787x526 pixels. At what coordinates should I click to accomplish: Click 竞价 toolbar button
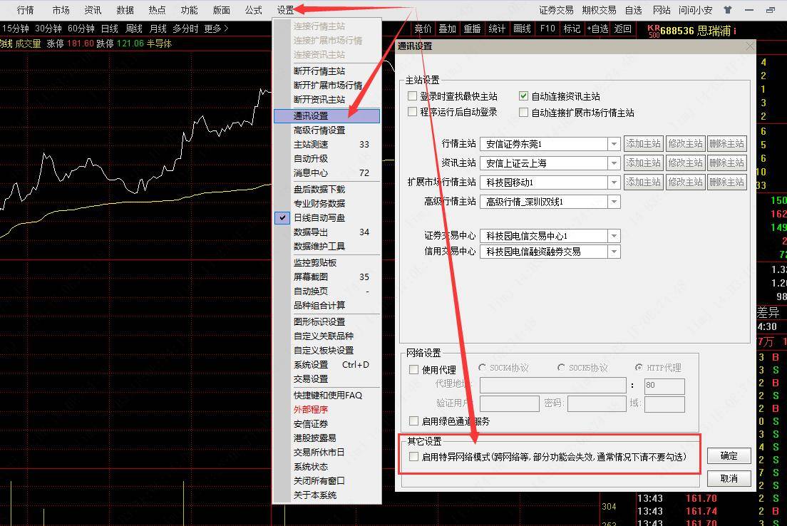(423, 29)
